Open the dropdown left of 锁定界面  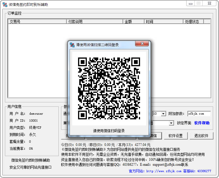click(171, 123)
